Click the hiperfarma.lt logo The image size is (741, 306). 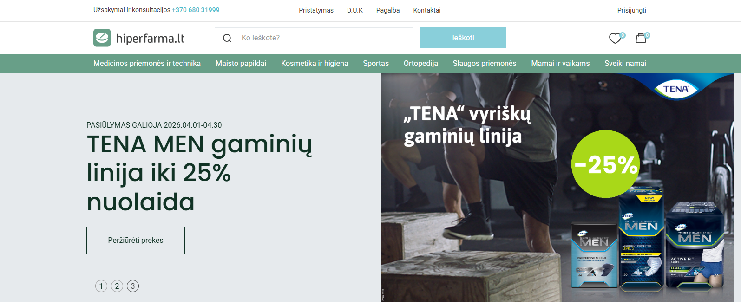click(x=139, y=38)
